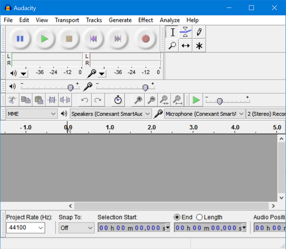Click the horizontal scrollbar right arrow

[273, 206]
